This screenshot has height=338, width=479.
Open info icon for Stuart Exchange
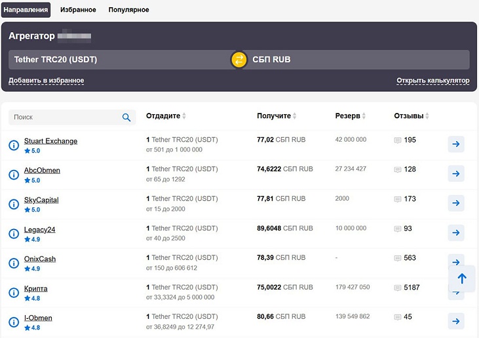coord(14,145)
